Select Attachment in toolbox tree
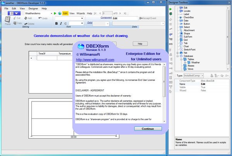 (189, 30)
